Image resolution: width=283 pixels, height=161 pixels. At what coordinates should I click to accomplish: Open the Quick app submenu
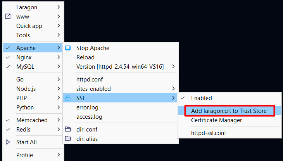29,26
